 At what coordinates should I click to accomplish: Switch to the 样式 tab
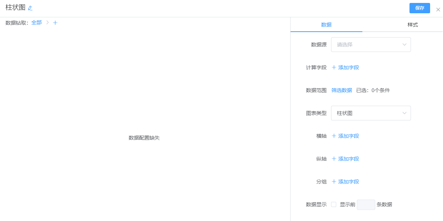(x=412, y=25)
